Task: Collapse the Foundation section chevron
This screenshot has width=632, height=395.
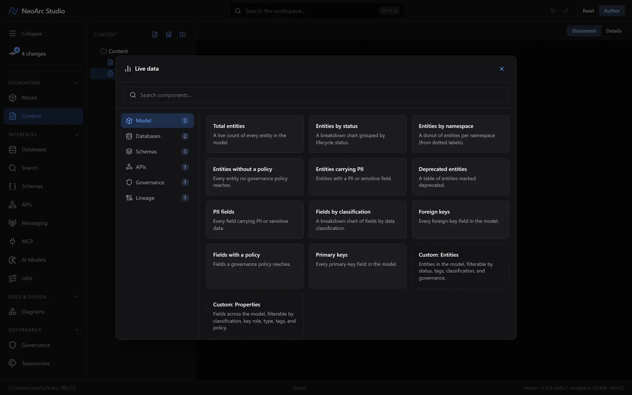Action: click(77, 83)
